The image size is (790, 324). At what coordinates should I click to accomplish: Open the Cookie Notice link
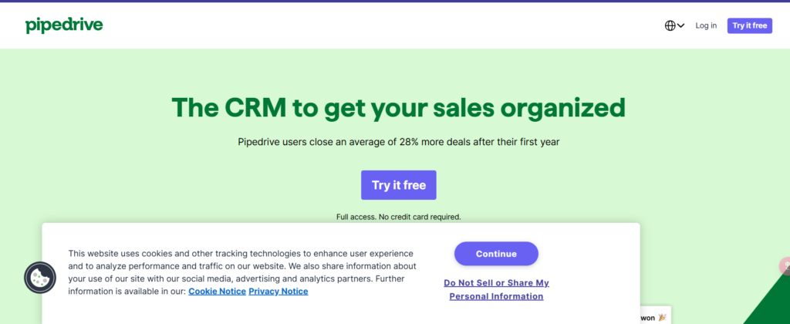[217, 292]
